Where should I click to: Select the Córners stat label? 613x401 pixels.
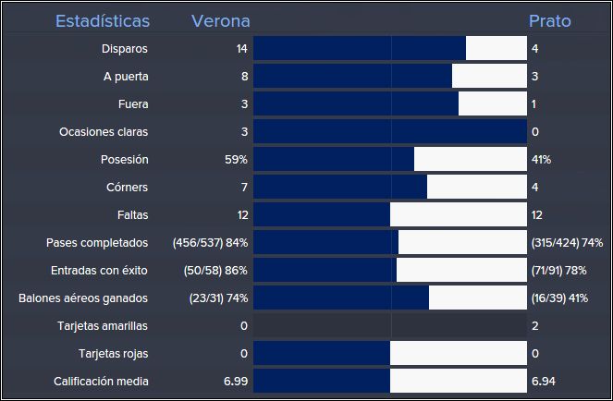click(127, 188)
